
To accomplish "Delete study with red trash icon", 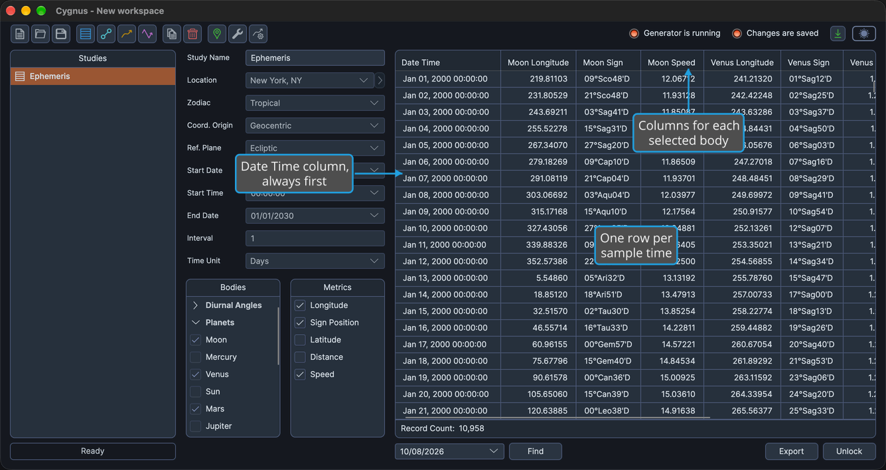I will pos(192,34).
